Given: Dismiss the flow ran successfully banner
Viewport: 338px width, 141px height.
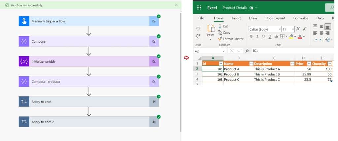Looking at the screenshot, I should point(176,5).
